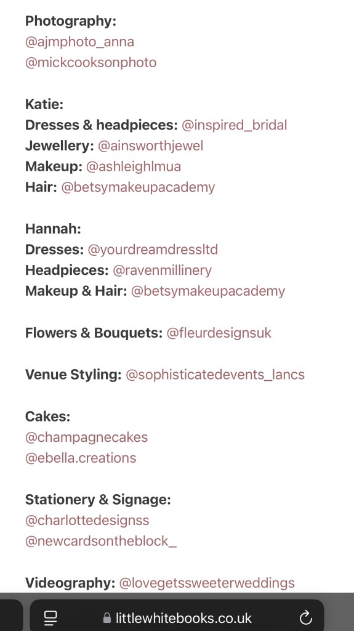The image size is (354, 631).
Task: Open Katie's hair @betsymakeupacademy link
Action: point(138,187)
